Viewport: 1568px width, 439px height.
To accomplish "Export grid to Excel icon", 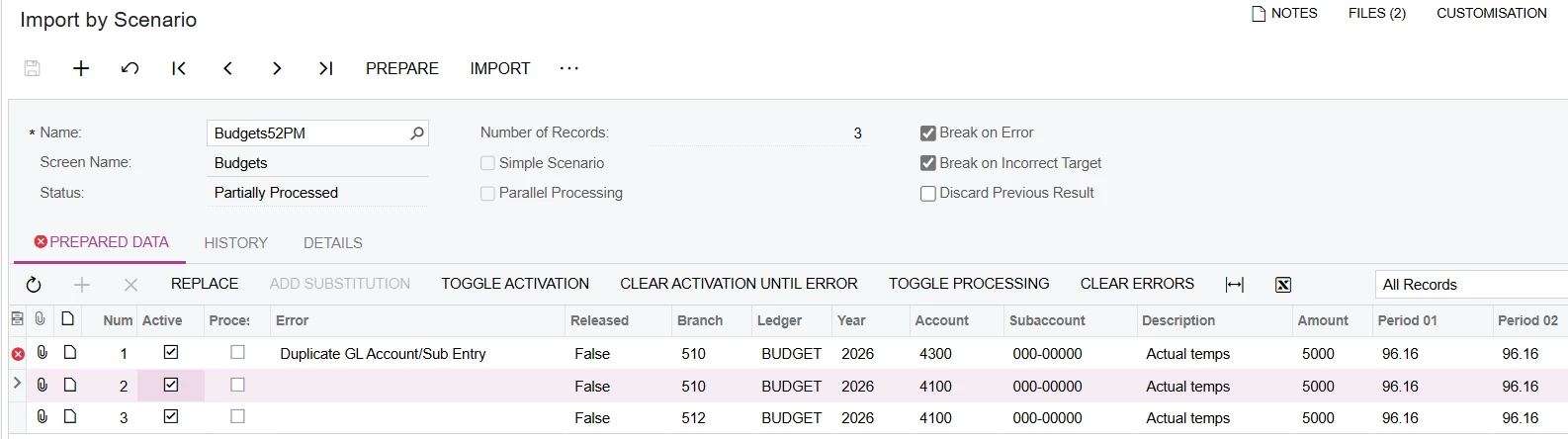I will pos(1283,285).
